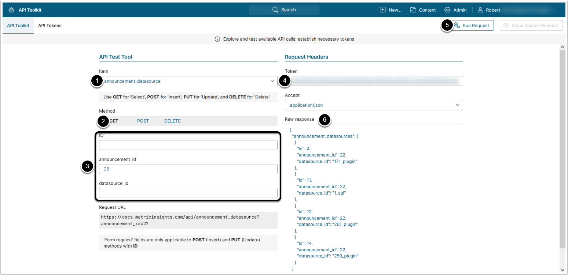Click the New plus icon

pos(383,10)
